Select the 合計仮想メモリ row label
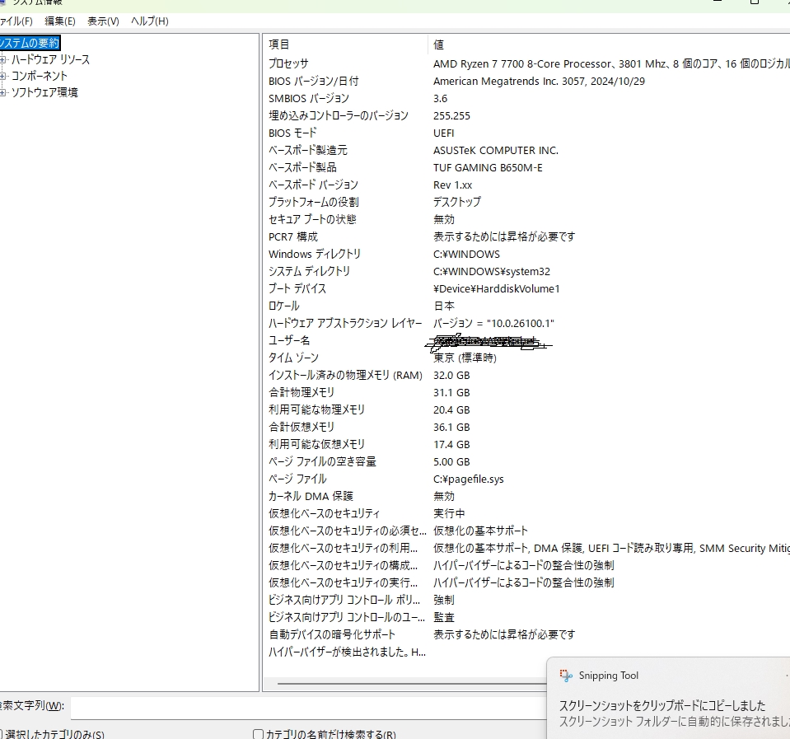 302,428
